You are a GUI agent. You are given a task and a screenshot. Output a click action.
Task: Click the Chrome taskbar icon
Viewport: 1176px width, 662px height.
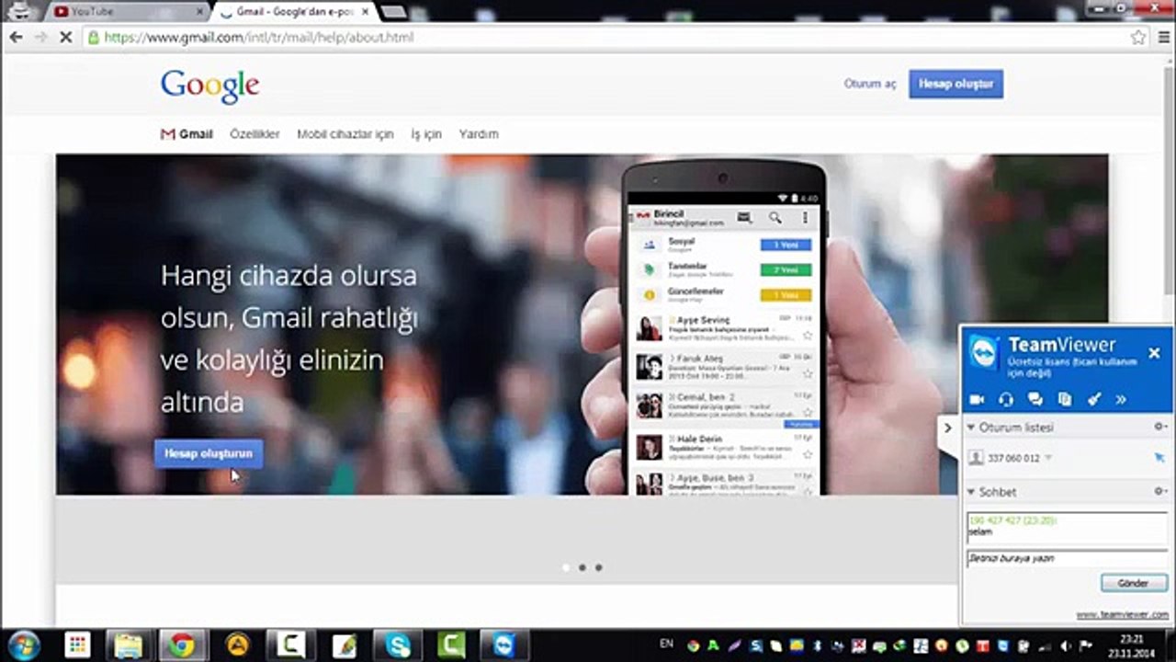[x=181, y=645]
